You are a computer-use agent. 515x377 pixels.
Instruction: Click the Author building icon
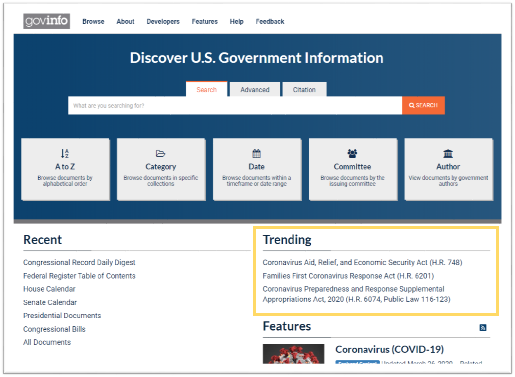(x=448, y=153)
